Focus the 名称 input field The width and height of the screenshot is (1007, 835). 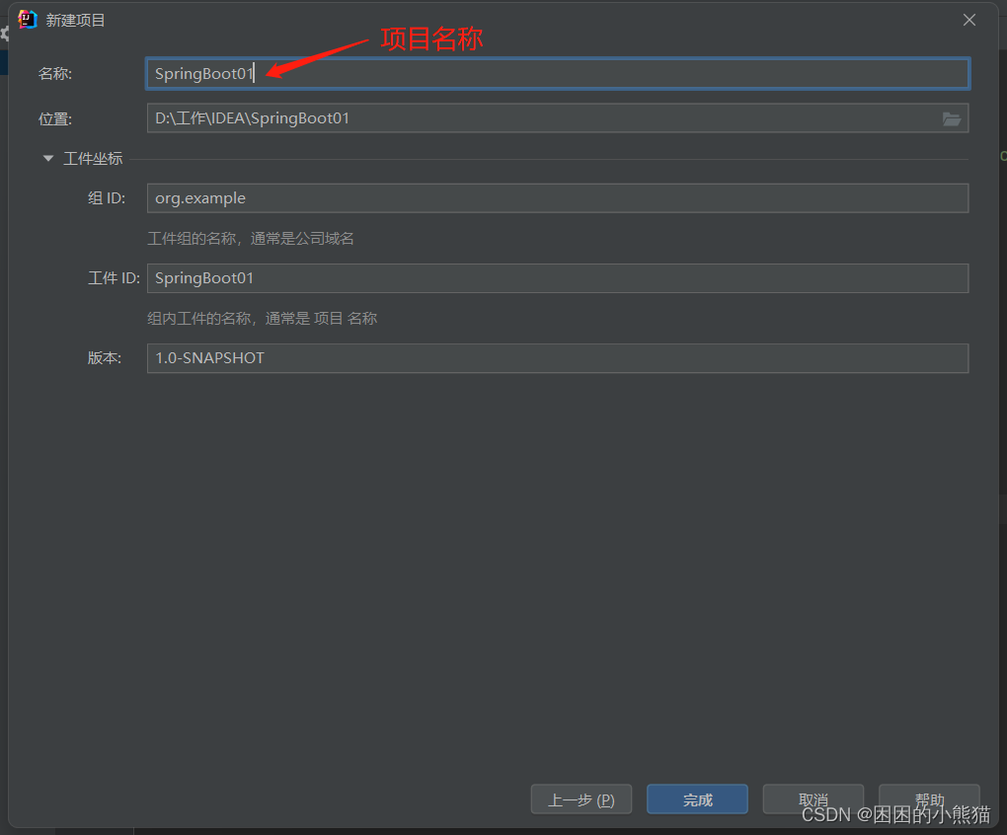[x=558, y=74]
